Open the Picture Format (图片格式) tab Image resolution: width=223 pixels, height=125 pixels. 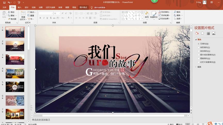[83, 7]
